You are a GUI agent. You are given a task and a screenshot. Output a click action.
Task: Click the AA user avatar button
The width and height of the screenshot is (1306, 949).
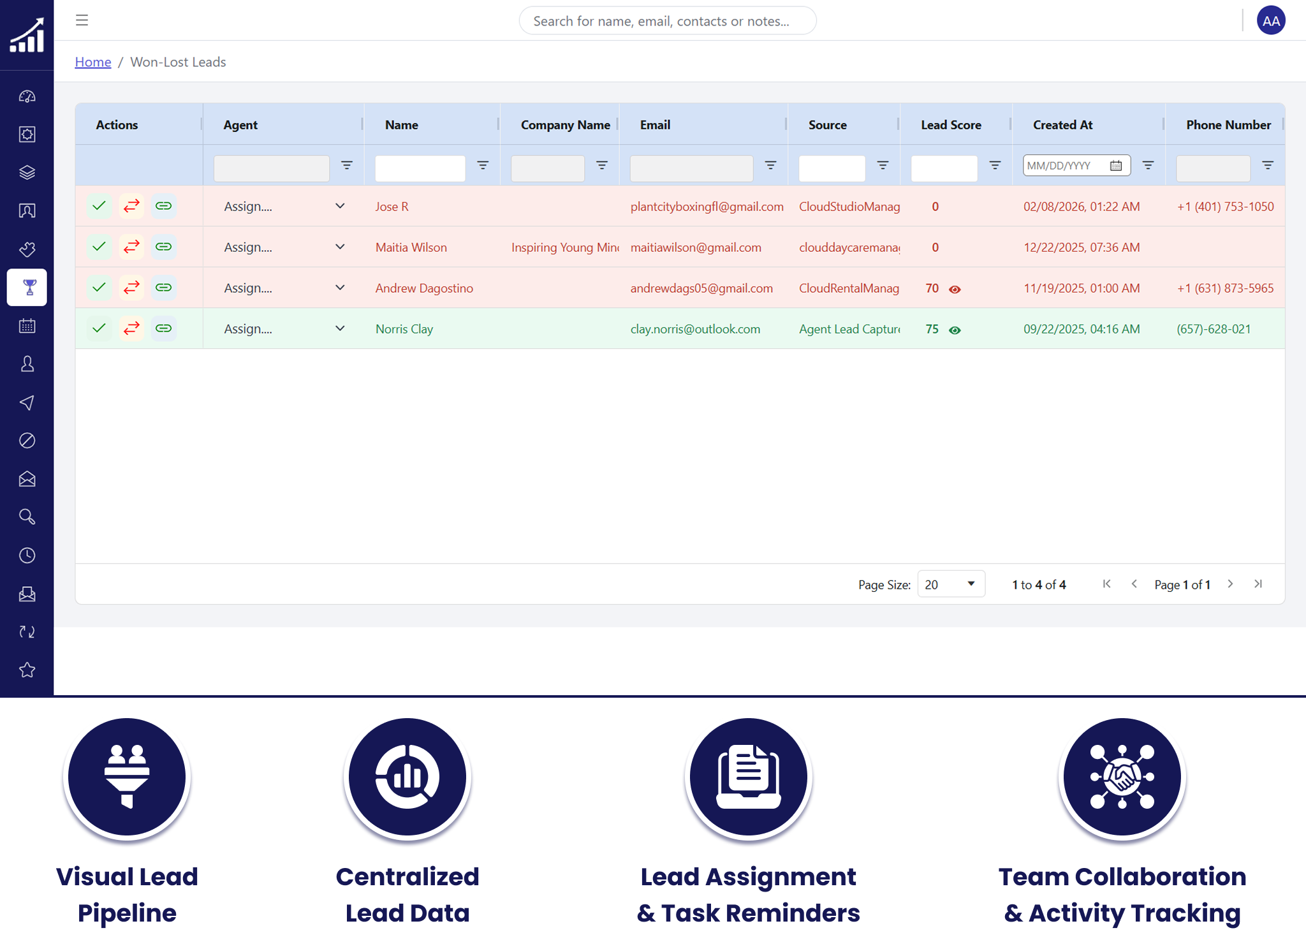[x=1270, y=20]
